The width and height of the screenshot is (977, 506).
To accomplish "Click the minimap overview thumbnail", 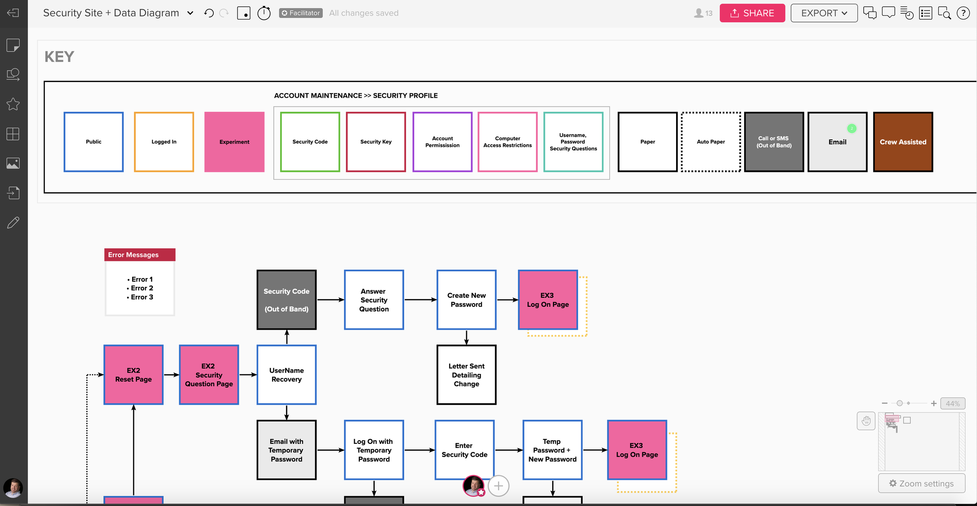I will pos(921,442).
